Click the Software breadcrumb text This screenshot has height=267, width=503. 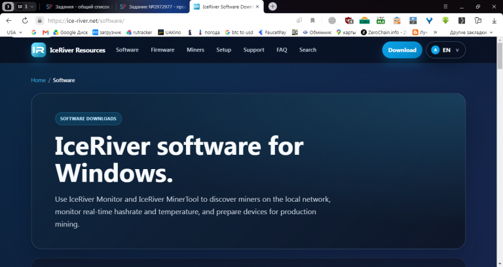(64, 80)
